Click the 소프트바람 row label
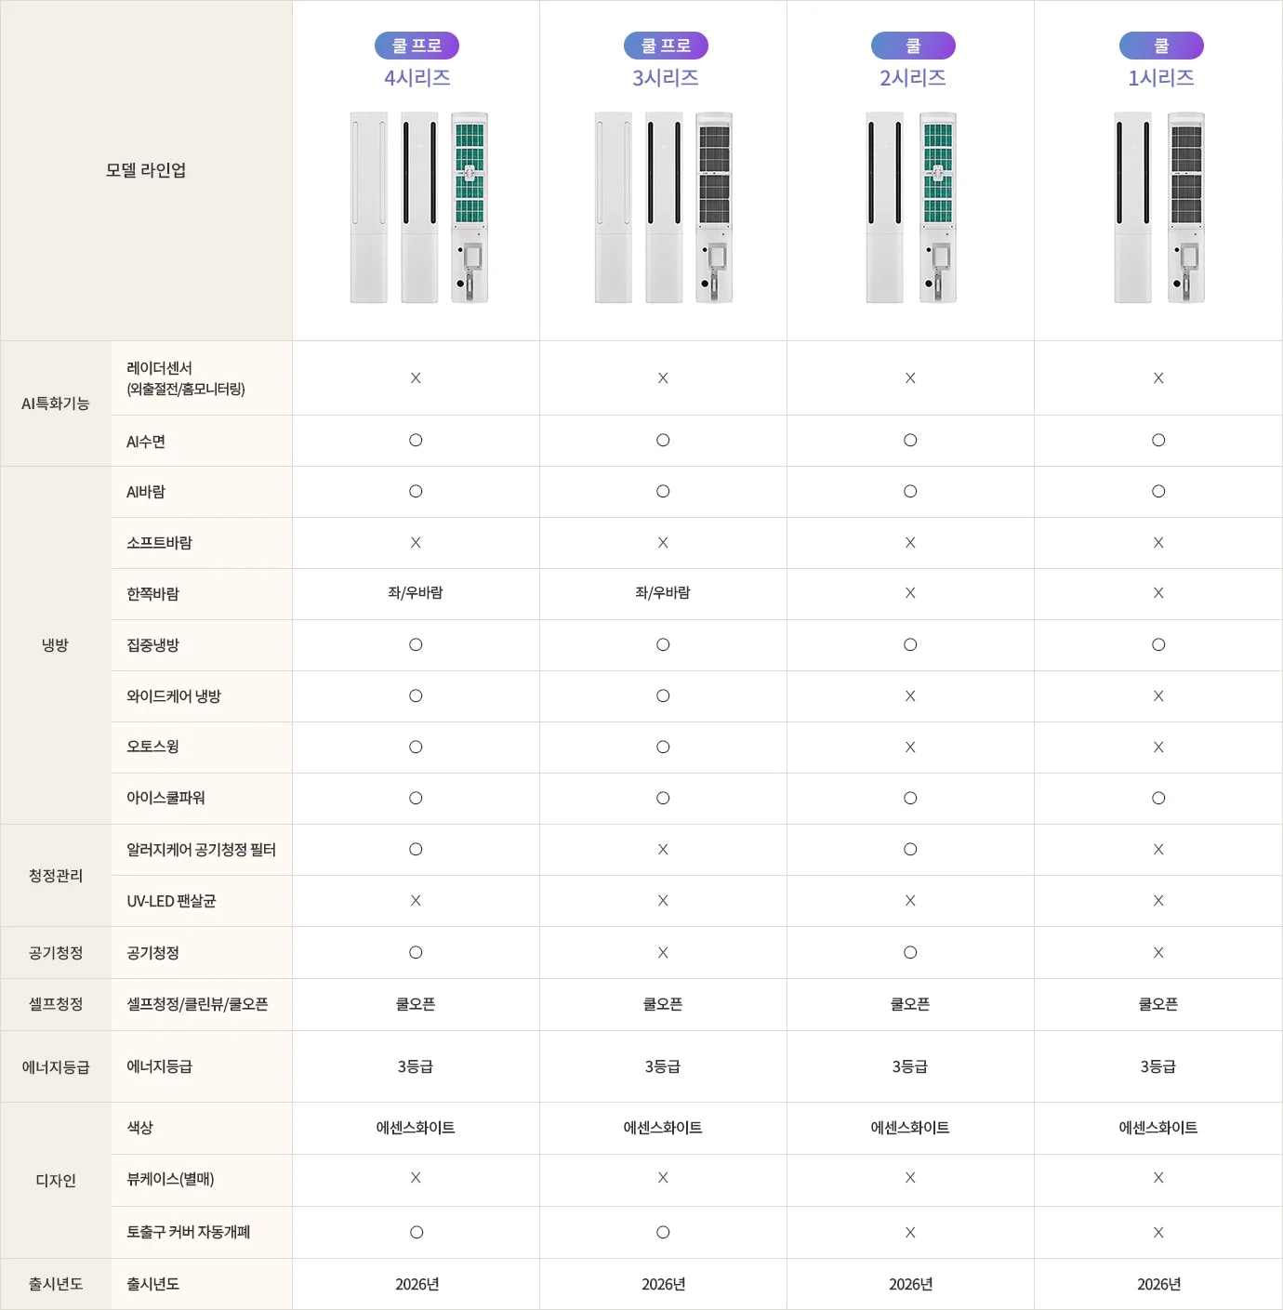This screenshot has width=1283, height=1310. click(159, 543)
